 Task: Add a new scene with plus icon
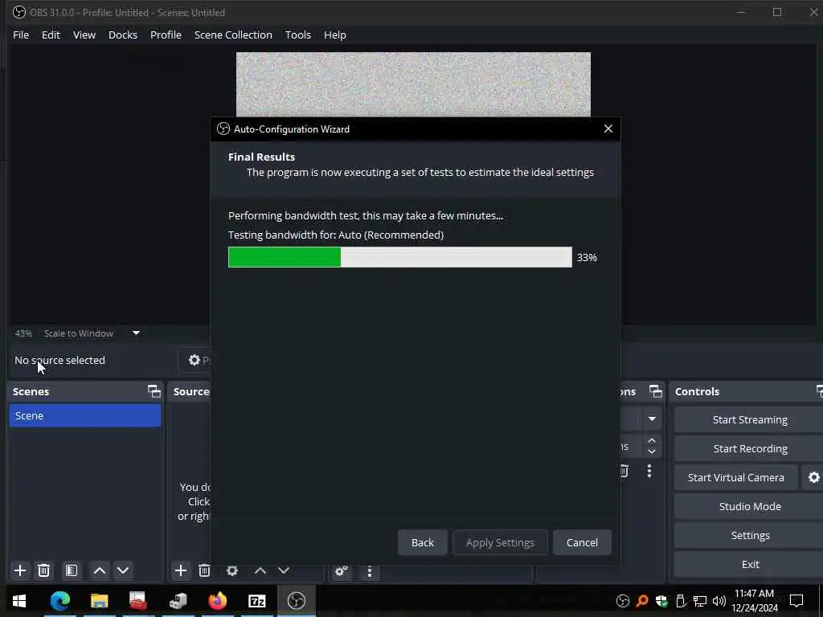(x=20, y=570)
